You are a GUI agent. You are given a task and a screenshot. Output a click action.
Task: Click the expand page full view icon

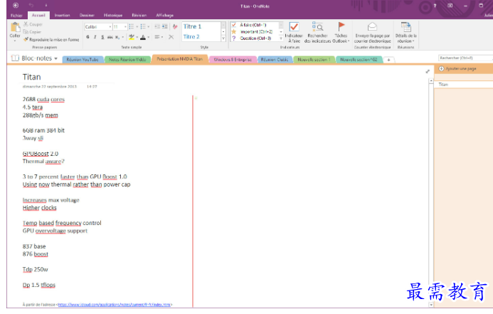click(x=428, y=71)
